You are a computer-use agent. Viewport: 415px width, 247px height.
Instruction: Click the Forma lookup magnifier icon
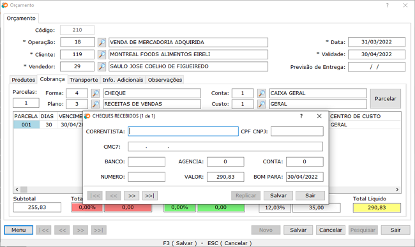click(x=95, y=93)
